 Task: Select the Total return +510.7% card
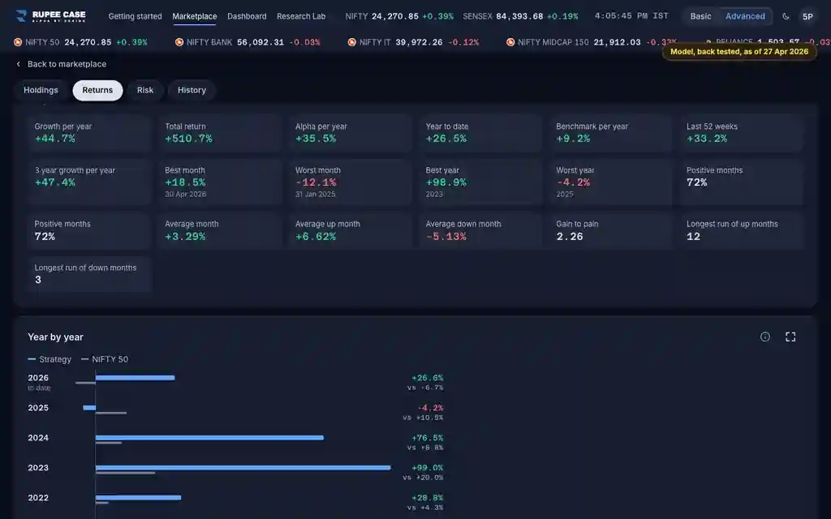pyautogui.click(x=219, y=133)
